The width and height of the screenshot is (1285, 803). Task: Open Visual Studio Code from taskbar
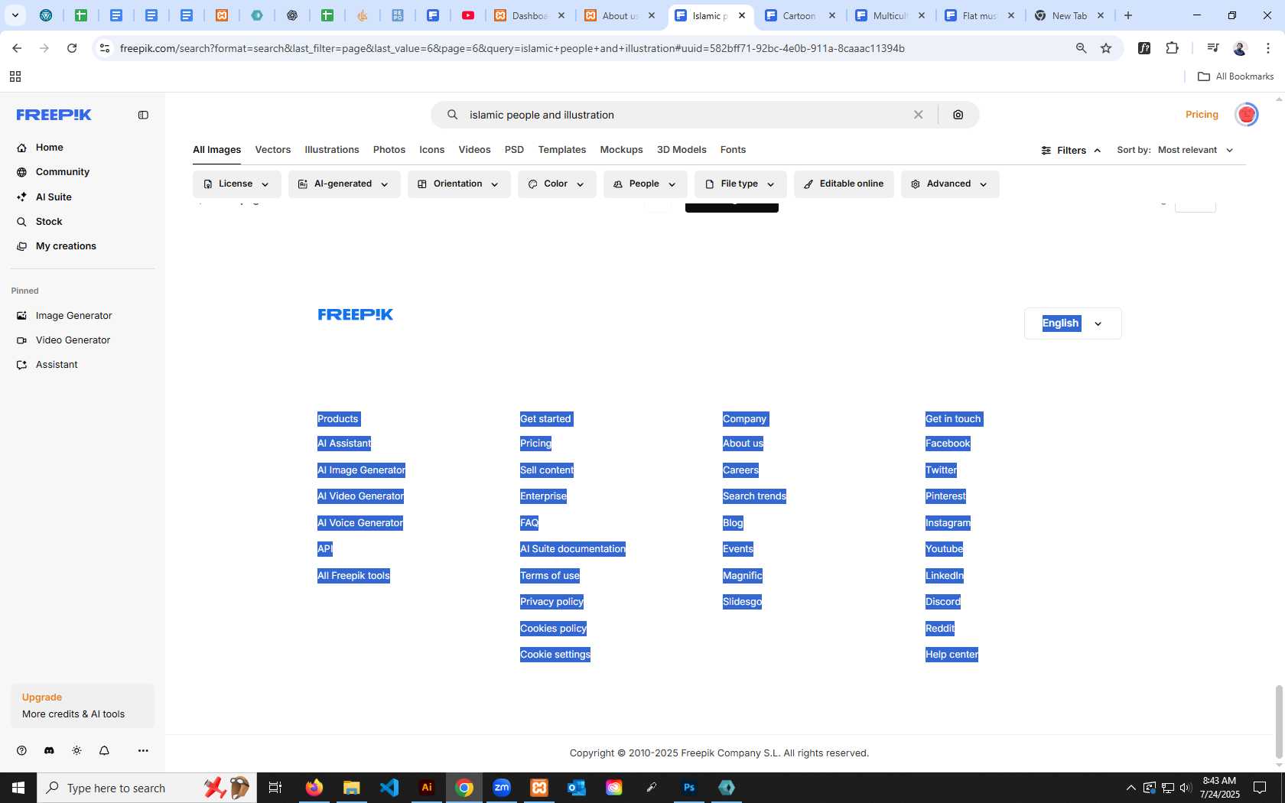(x=389, y=787)
